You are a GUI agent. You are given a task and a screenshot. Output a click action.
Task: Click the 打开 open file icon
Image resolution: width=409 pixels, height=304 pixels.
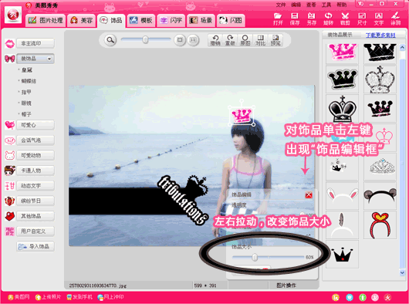pos(278,19)
